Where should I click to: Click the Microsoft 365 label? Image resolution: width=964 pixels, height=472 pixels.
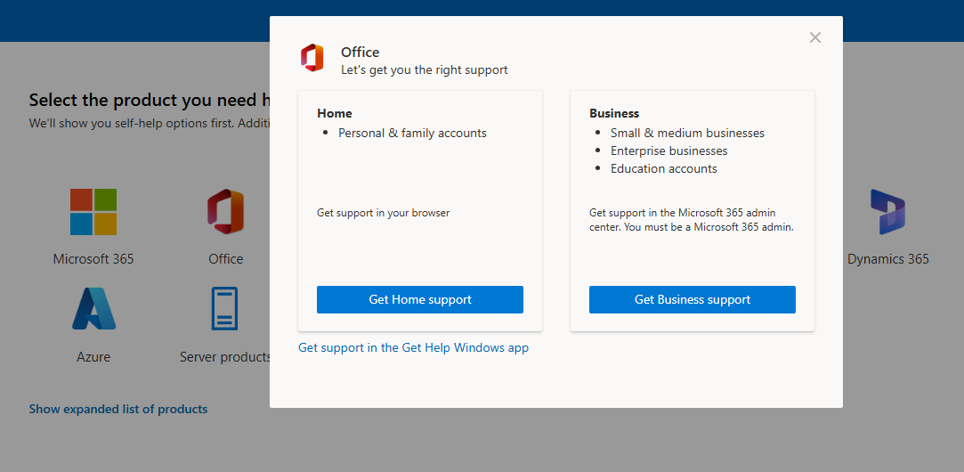tap(93, 259)
